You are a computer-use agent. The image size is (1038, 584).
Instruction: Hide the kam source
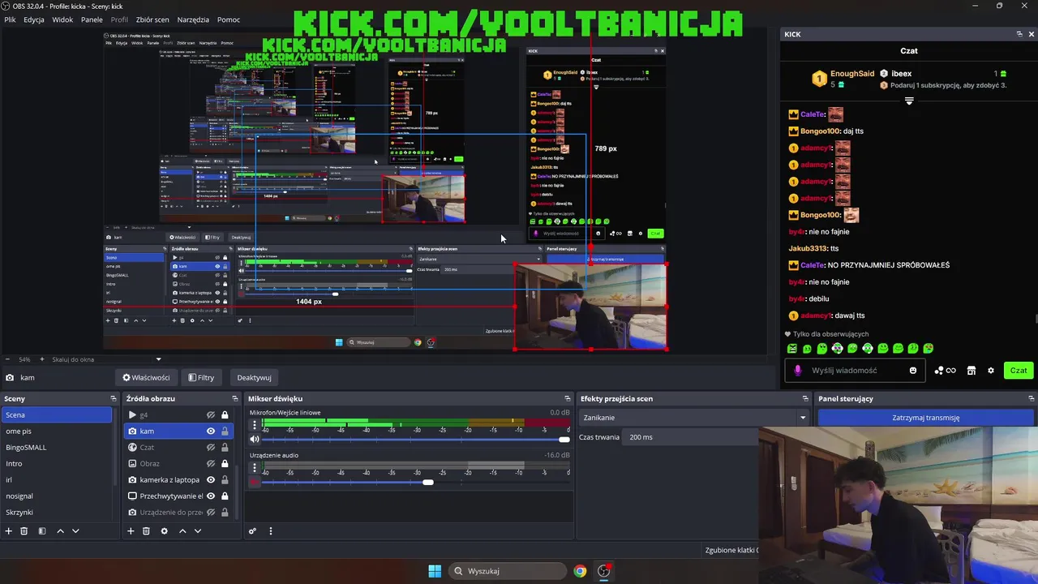tap(211, 431)
